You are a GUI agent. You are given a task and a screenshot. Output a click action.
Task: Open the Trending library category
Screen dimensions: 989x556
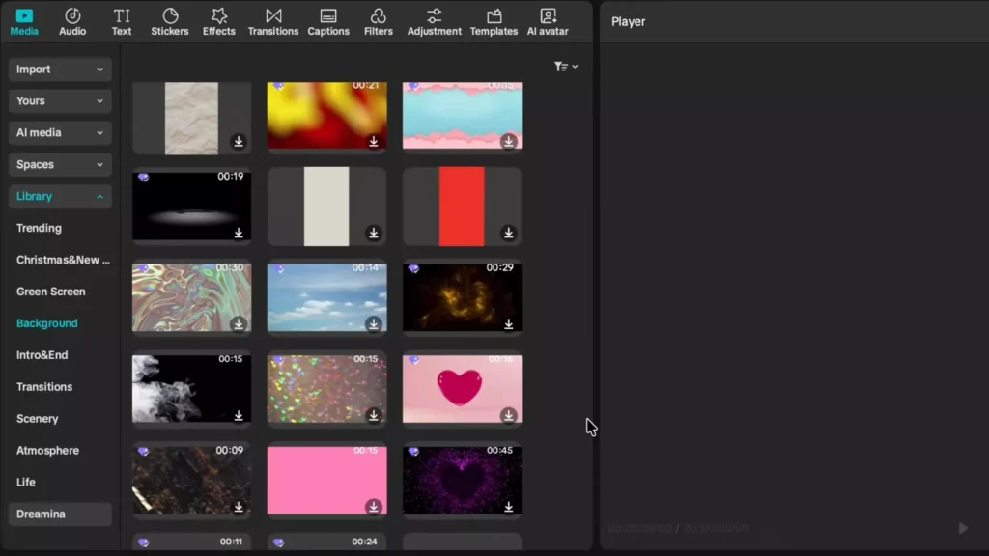click(39, 227)
